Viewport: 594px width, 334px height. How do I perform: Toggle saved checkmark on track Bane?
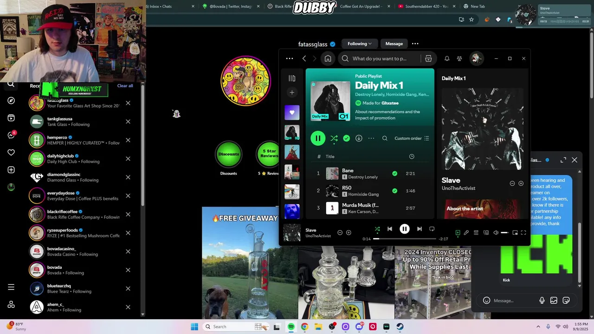coord(394,173)
